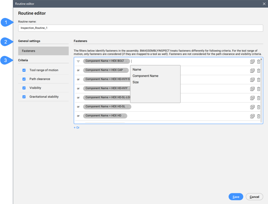268x204 pixels.
Task: Toggle the Path clearance checkbox
Action: tap(24, 79)
